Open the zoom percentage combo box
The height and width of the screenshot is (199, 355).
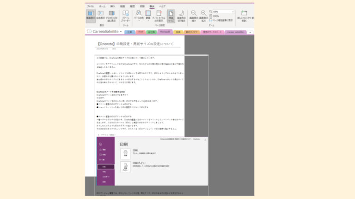click(x=223, y=12)
